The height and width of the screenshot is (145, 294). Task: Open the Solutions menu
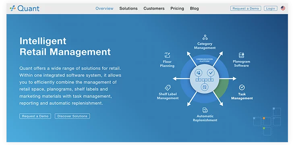click(128, 8)
